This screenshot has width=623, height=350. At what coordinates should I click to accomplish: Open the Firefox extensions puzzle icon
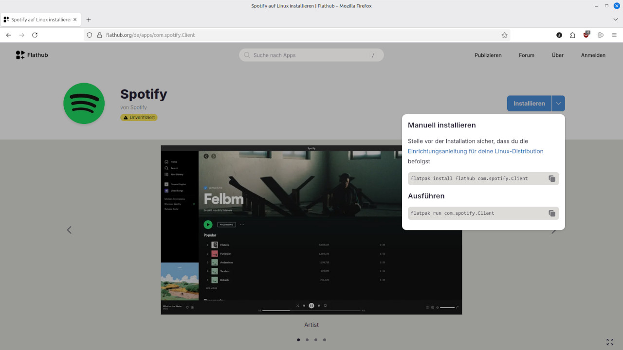coord(572,35)
